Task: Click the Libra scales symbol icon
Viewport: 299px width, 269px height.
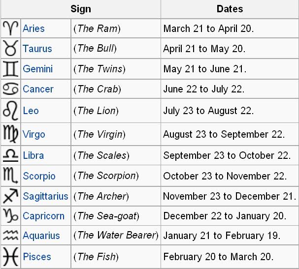Action: pyautogui.click(x=11, y=155)
